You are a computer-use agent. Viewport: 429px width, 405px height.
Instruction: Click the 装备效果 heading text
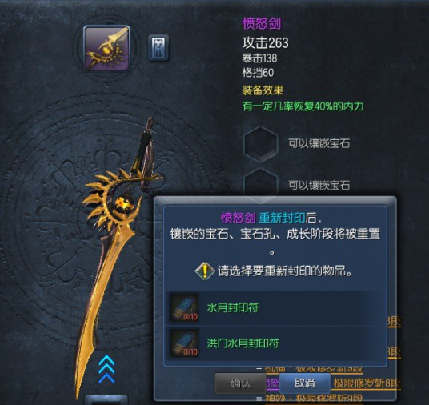pyautogui.click(x=263, y=90)
